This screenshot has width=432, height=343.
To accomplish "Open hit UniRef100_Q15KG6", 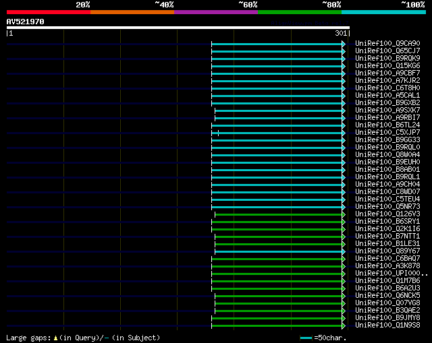I will (387, 66).
